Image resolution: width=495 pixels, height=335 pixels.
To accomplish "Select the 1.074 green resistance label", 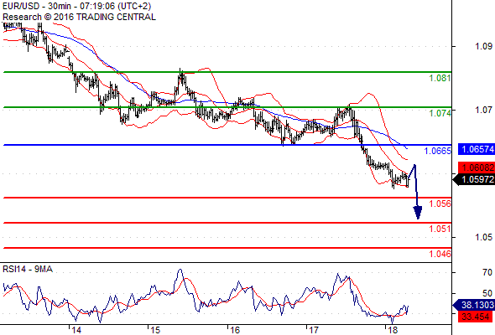I will click(440, 113).
